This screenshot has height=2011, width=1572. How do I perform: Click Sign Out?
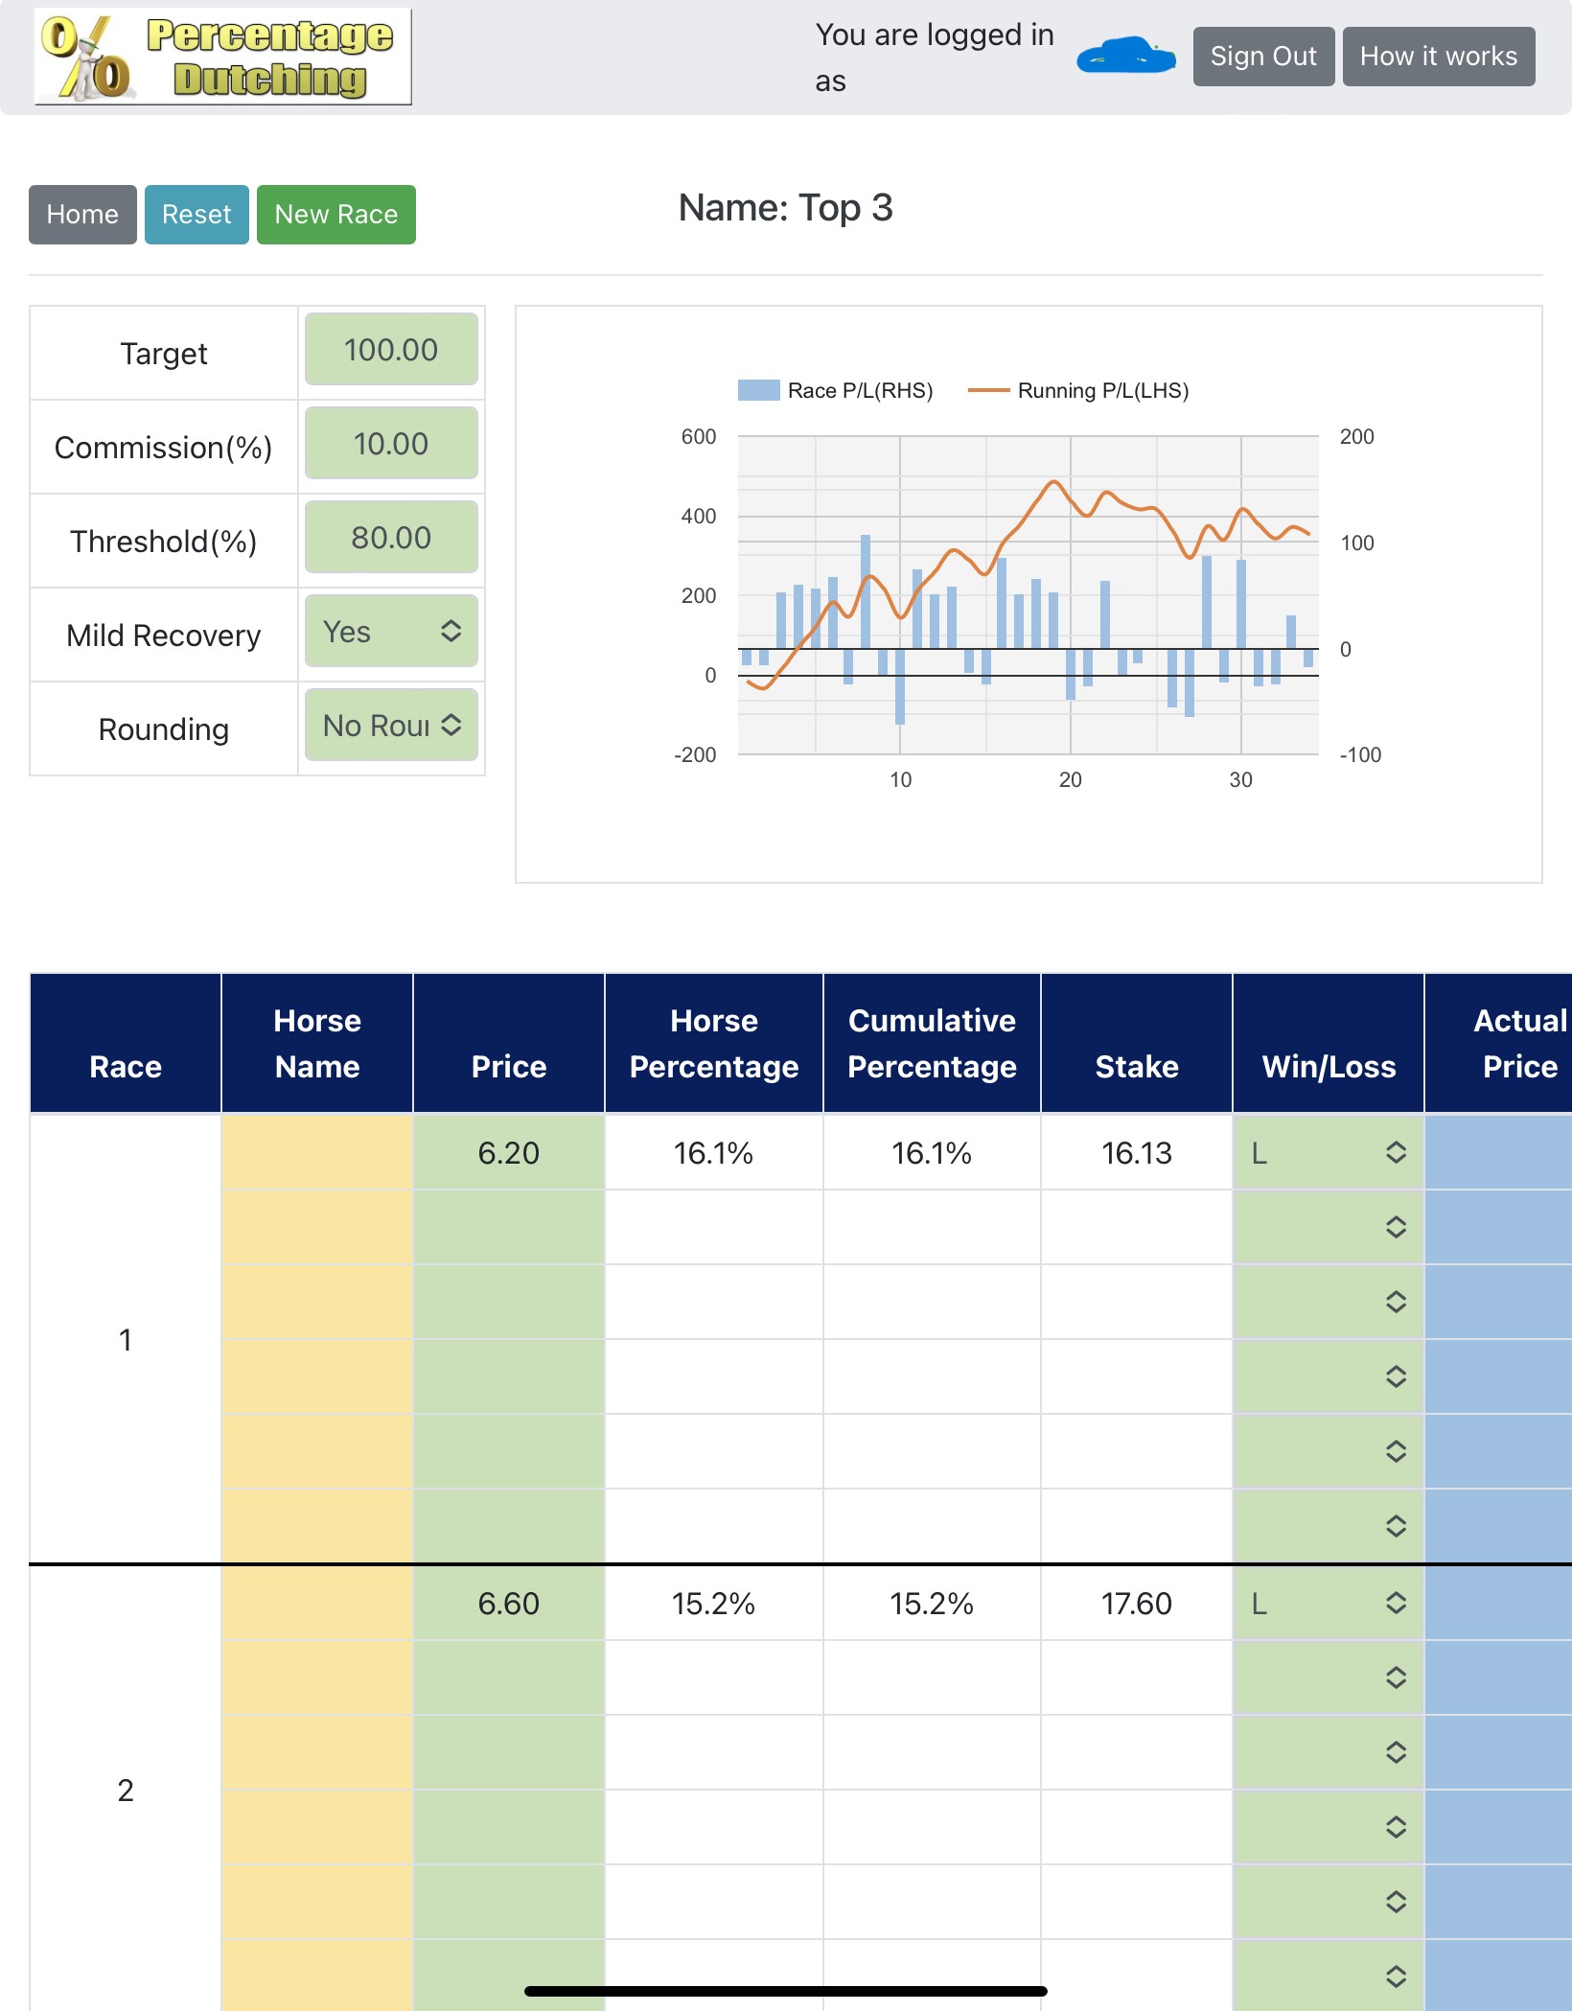(x=1263, y=57)
